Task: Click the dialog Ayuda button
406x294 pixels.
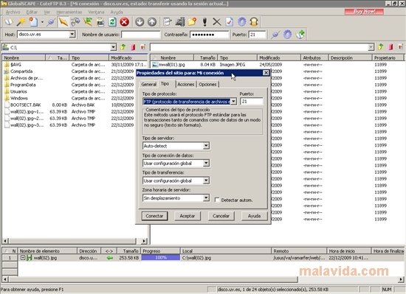Action: (254, 216)
